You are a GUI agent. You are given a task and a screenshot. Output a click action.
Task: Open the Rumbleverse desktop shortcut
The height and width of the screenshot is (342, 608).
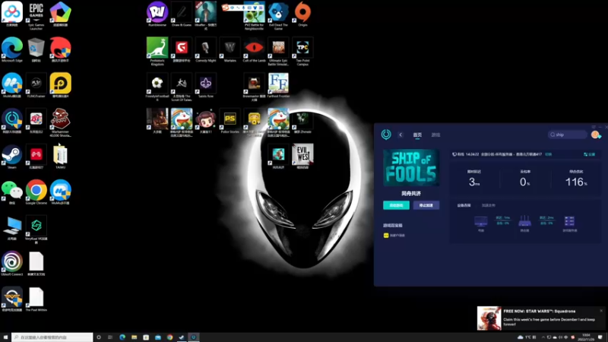[157, 14]
